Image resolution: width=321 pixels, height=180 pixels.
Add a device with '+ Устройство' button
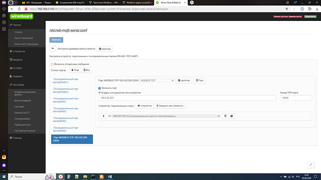pos(145,106)
